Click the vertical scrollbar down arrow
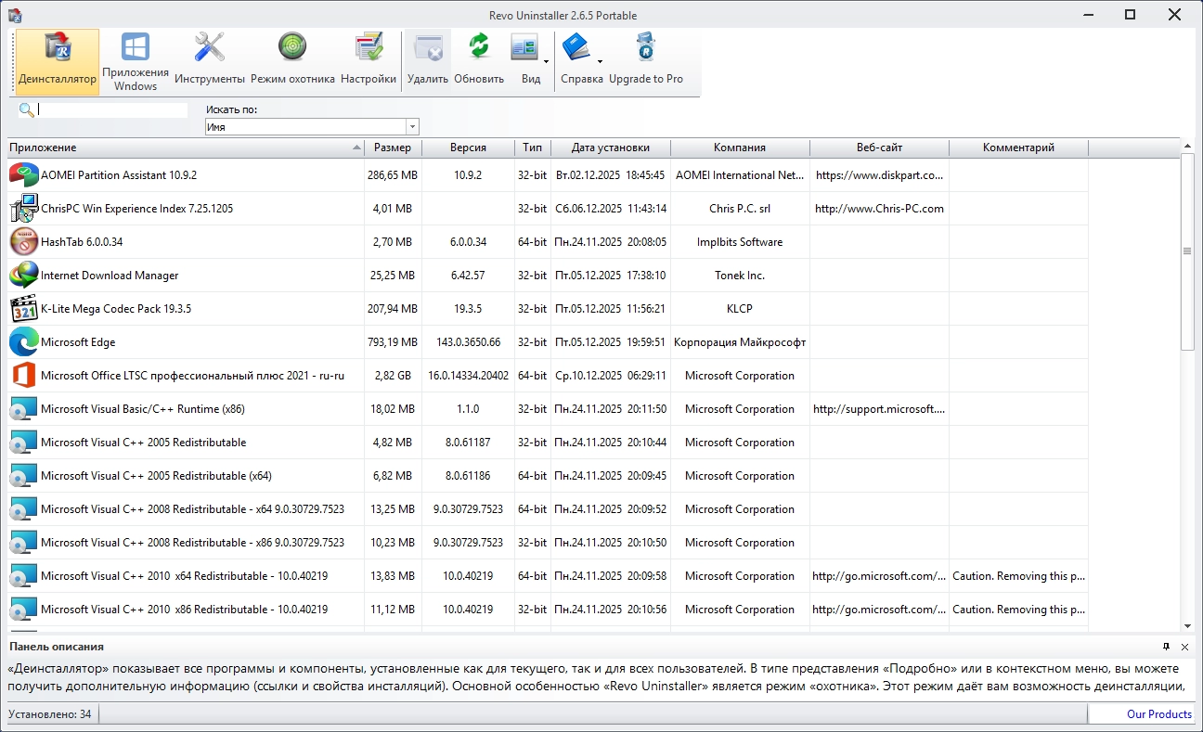Screen dimensions: 1203x732 1187,626
